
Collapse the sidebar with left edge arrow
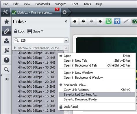tap(1, 75)
